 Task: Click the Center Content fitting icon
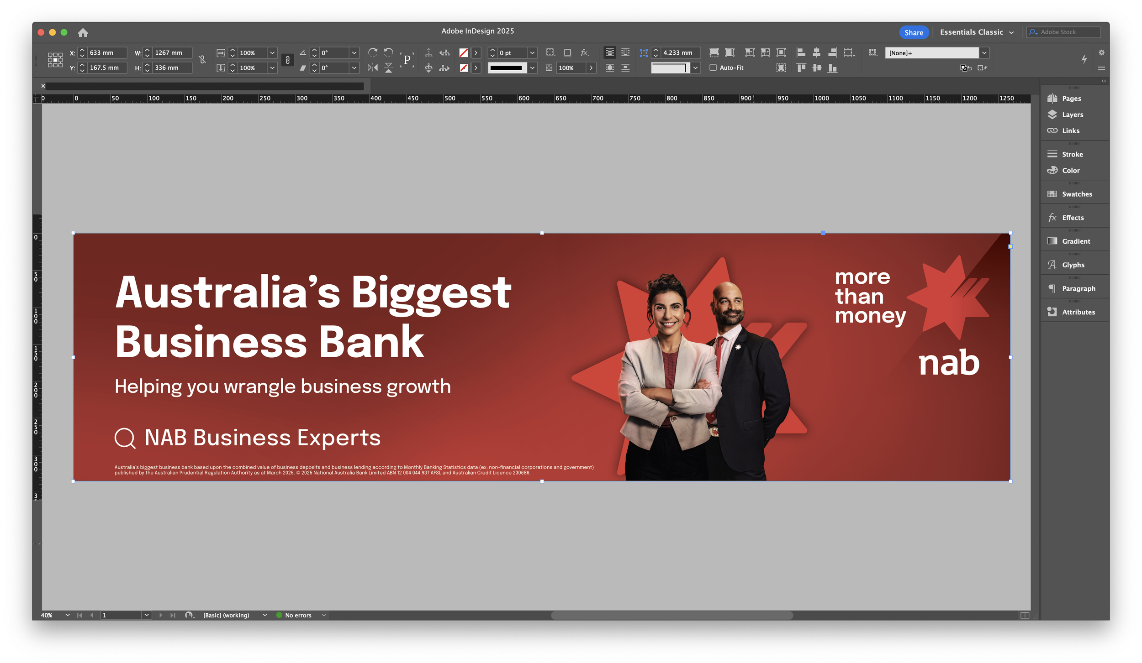[x=781, y=52]
